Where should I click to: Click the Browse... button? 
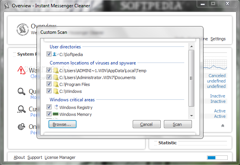pyautogui.click(x=62, y=124)
